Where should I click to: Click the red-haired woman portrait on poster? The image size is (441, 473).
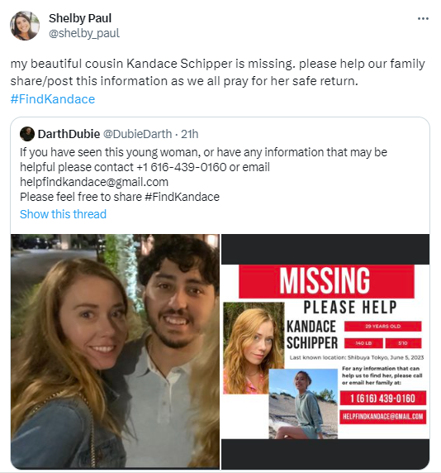254,348
